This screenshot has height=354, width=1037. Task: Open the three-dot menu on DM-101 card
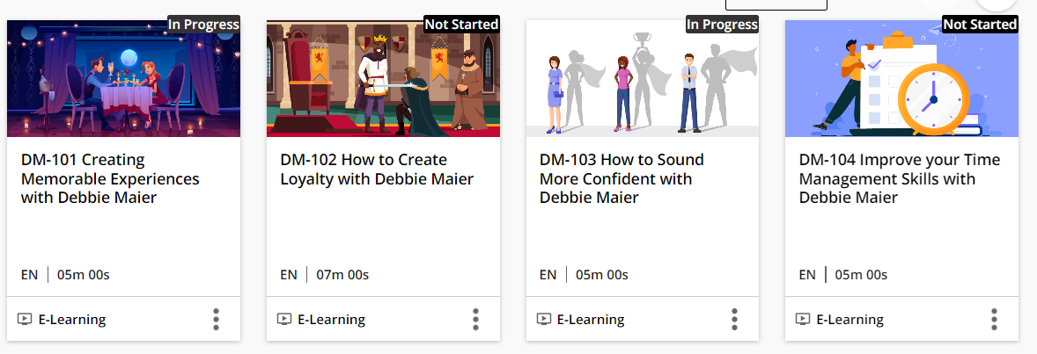[217, 319]
